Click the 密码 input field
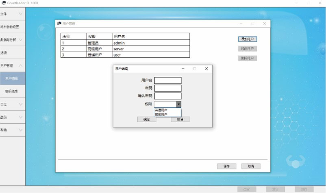326x193 pixels. click(x=167, y=88)
